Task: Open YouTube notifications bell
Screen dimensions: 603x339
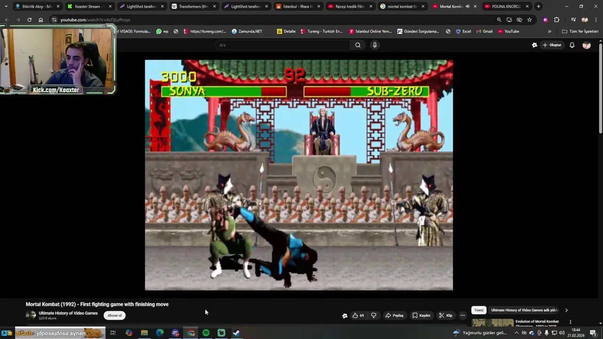Action: click(572, 45)
